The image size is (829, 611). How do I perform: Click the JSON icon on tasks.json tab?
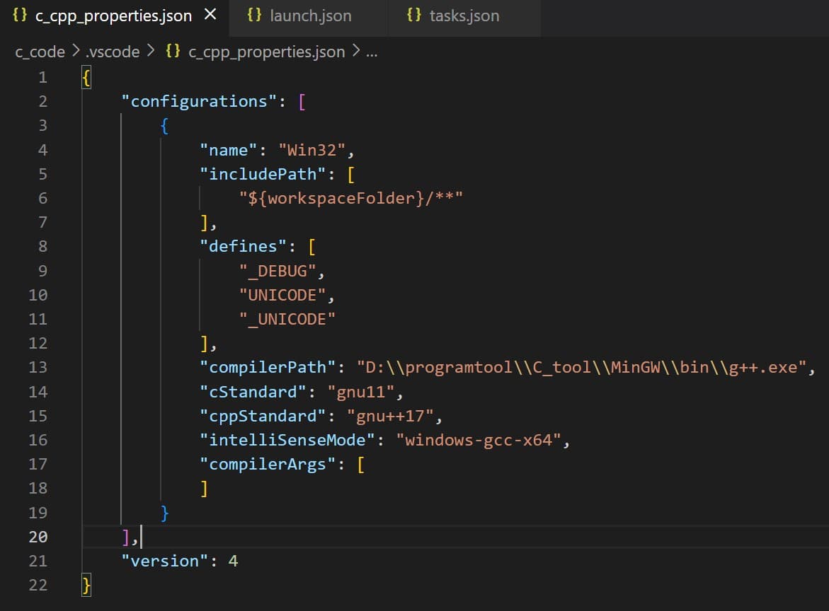click(x=413, y=14)
